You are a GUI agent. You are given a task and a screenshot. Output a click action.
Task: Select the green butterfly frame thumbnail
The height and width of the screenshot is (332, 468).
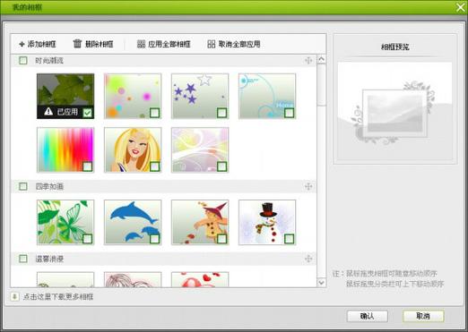(x=65, y=222)
